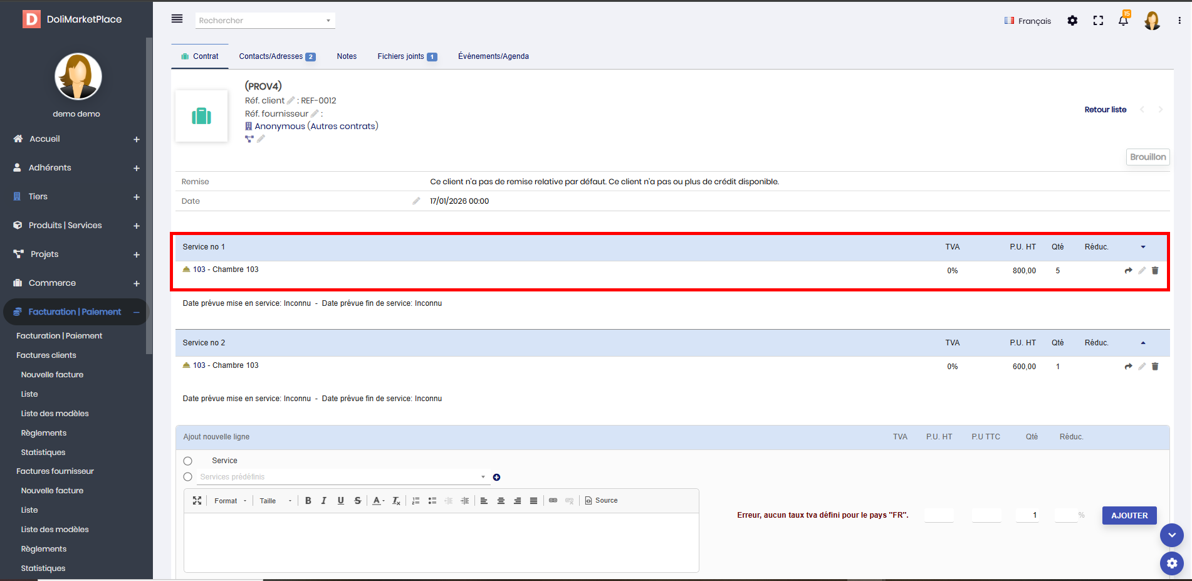This screenshot has height=581, width=1192.
Task: Maximize the text editor
Action: [x=197, y=501]
